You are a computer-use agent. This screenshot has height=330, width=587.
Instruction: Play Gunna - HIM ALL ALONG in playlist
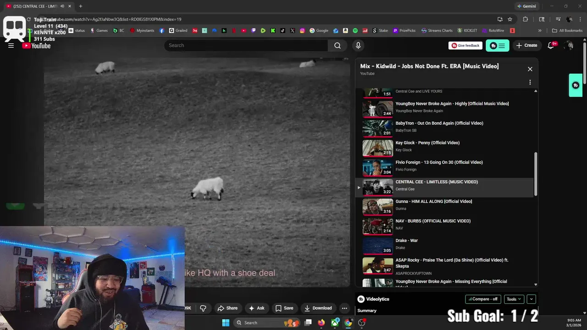point(445,207)
